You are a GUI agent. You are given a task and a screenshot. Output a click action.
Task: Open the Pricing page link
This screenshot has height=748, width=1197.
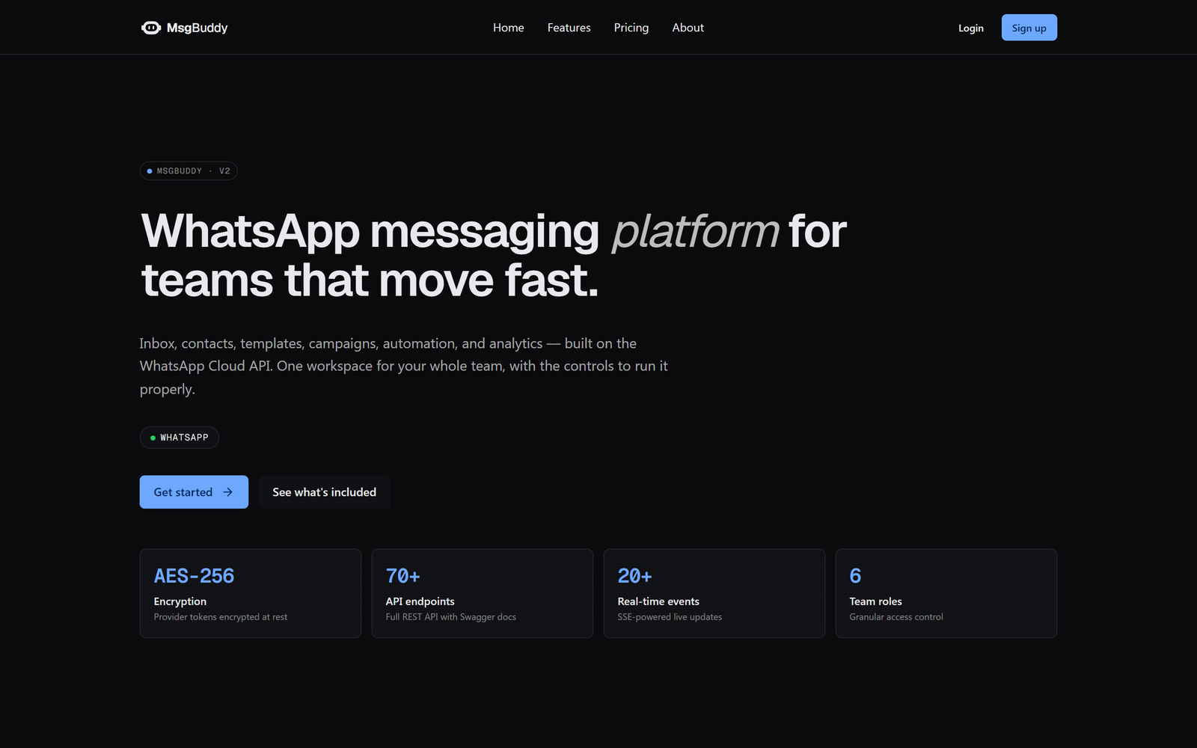click(x=631, y=28)
